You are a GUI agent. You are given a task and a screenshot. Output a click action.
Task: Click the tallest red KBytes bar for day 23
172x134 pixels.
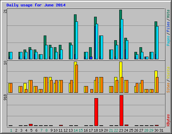click(121, 111)
